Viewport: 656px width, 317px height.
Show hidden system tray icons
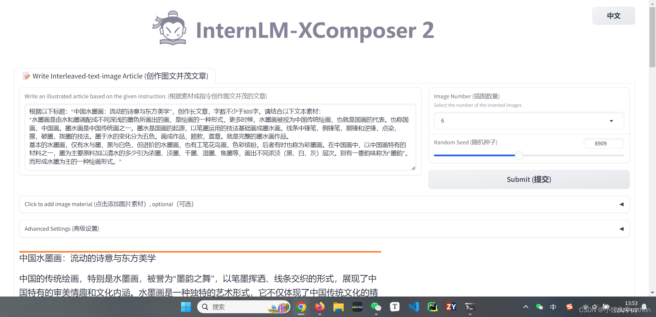(526, 307)
